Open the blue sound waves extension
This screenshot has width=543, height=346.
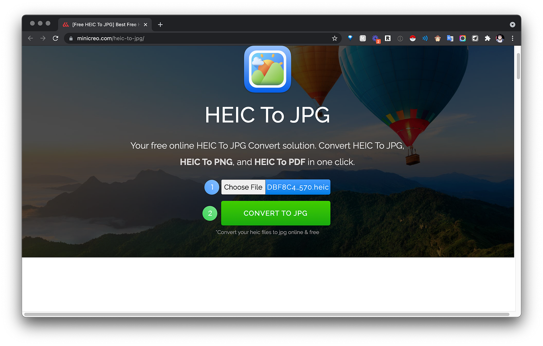[x=425, y=38]
